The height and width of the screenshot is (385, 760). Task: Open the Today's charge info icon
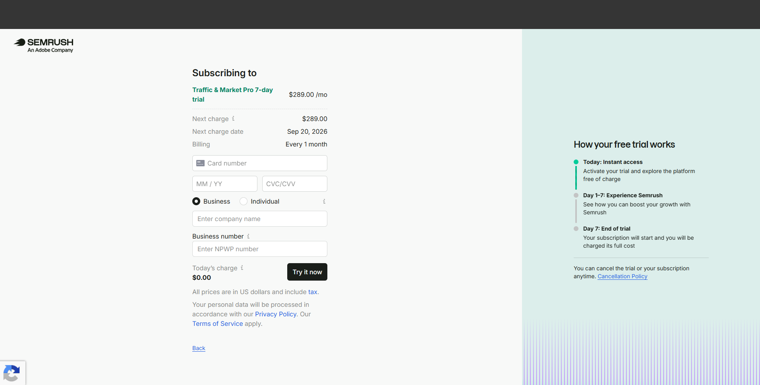242,268
